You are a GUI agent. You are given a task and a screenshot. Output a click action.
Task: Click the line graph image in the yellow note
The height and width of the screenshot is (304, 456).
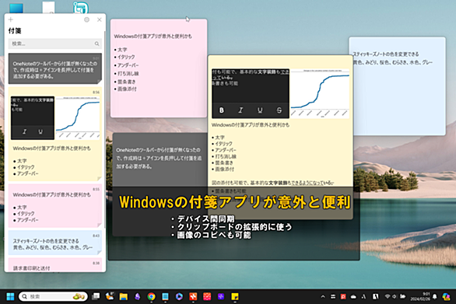320,93
